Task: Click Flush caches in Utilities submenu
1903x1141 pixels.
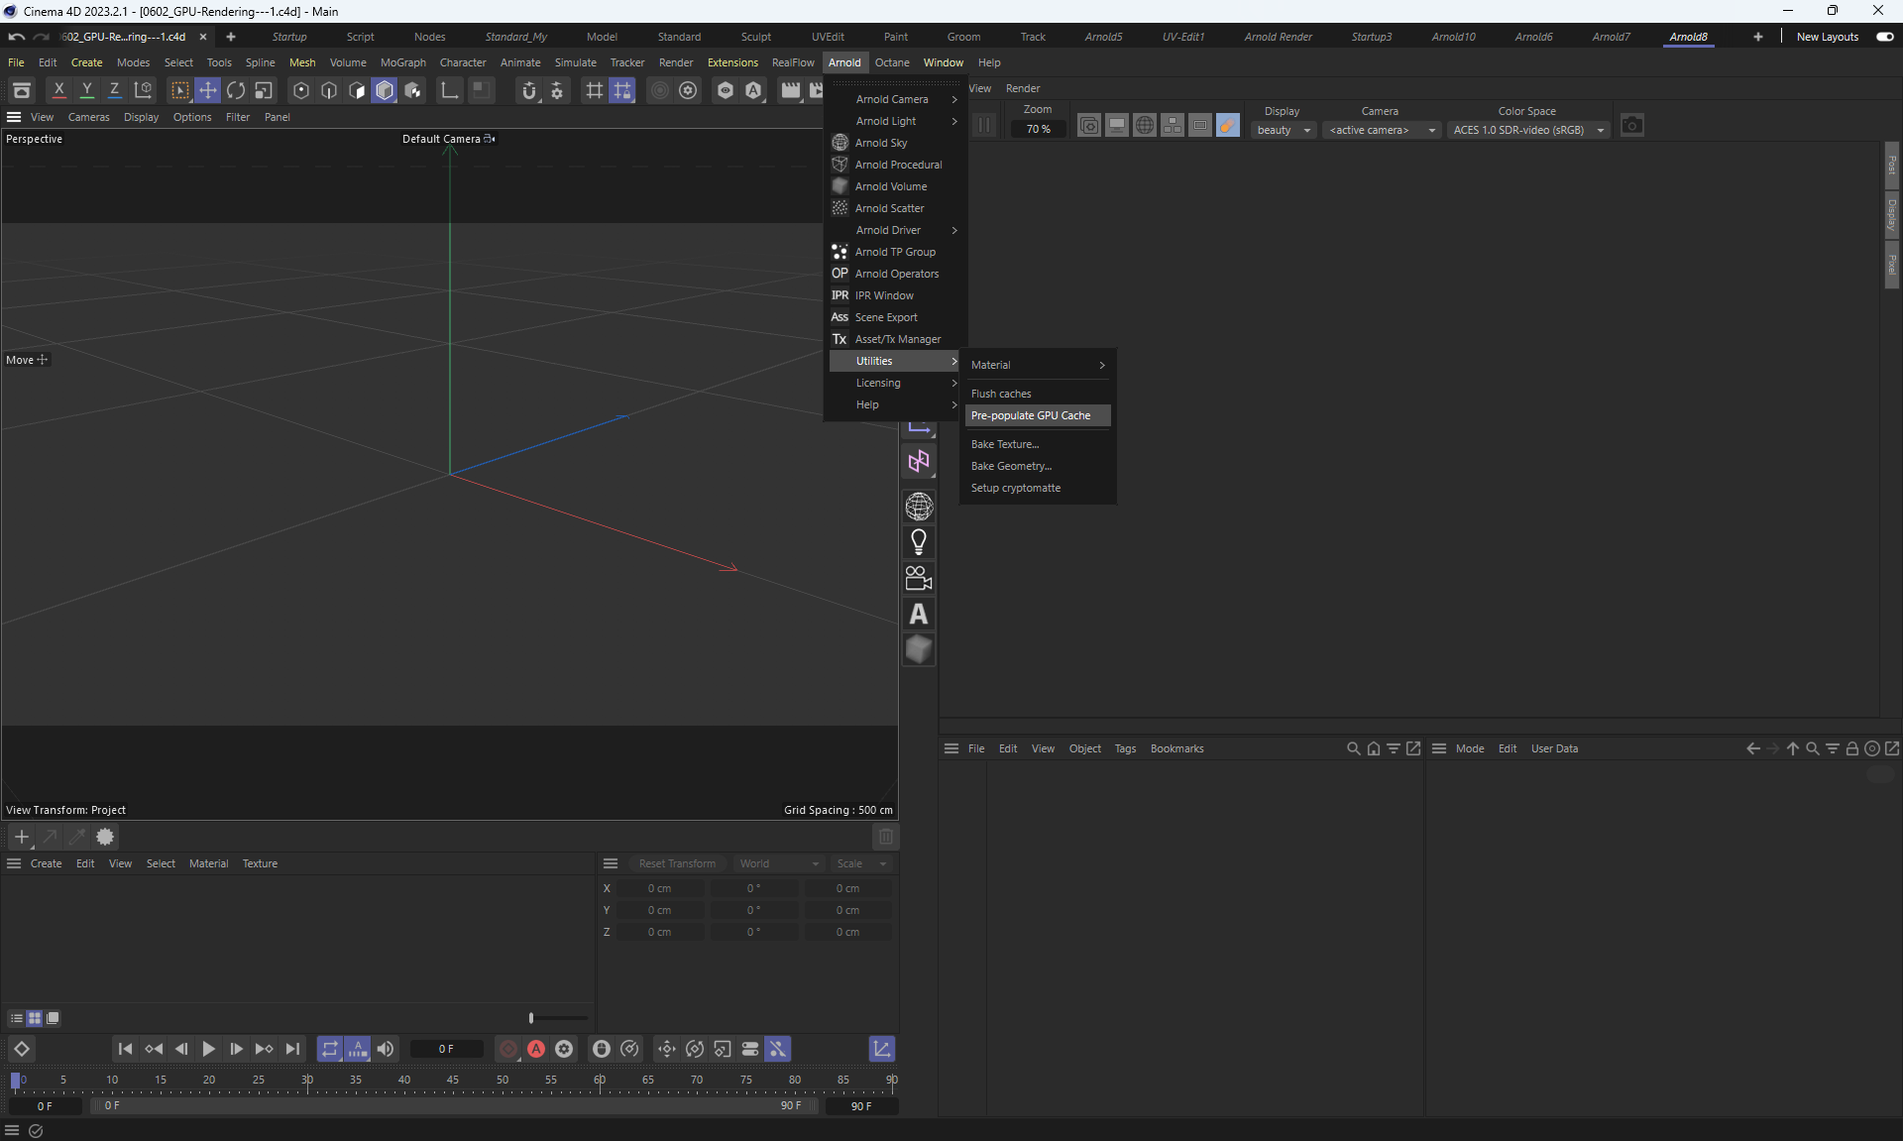Action: pos(1001,394)
